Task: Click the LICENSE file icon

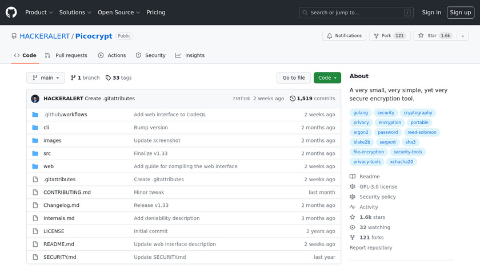Action: (35, 231)
